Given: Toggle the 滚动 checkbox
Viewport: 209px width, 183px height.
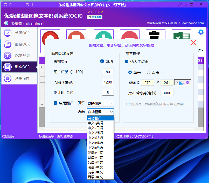Looking at the screenshot, I should point(102,61).
